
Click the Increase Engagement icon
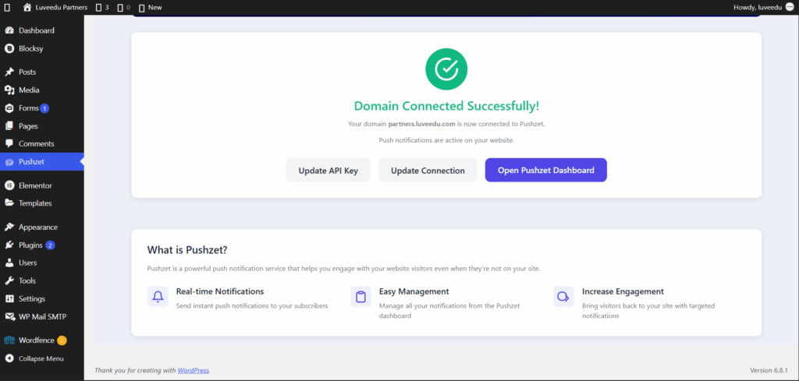point(563,297)
